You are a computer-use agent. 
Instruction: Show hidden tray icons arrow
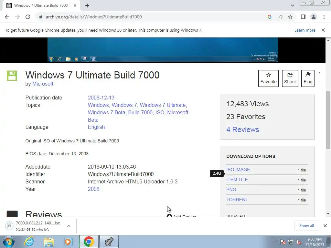(275, 242)
